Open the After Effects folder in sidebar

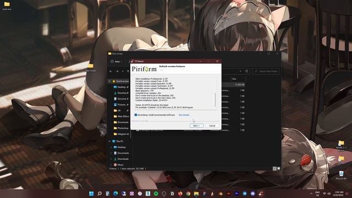coord(122,116)
